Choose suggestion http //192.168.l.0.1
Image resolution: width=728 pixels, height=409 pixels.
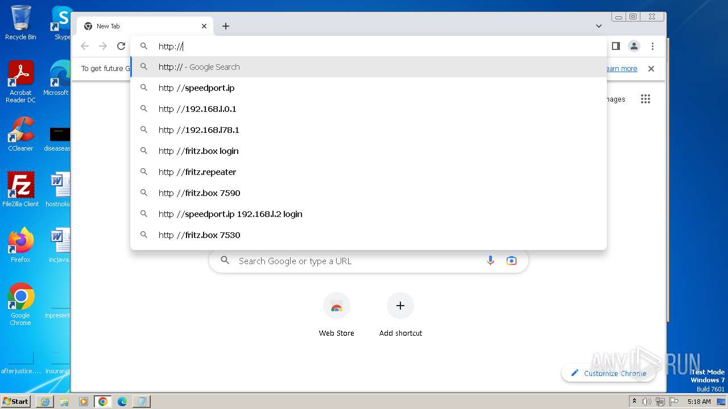pyautogui.click(x=369, y=109)
